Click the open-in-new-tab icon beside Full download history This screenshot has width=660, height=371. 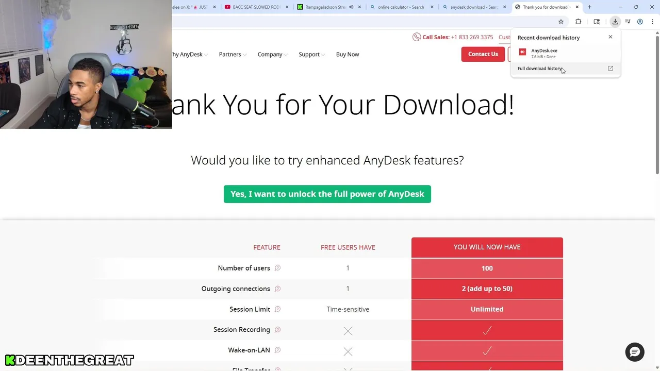pos(610,69)
